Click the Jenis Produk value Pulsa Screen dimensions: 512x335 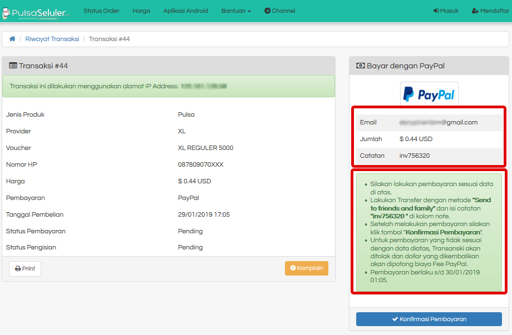(186, 114)
